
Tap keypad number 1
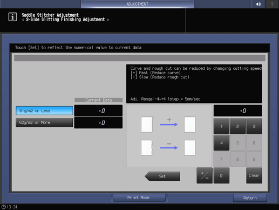[x=221, y=127]
